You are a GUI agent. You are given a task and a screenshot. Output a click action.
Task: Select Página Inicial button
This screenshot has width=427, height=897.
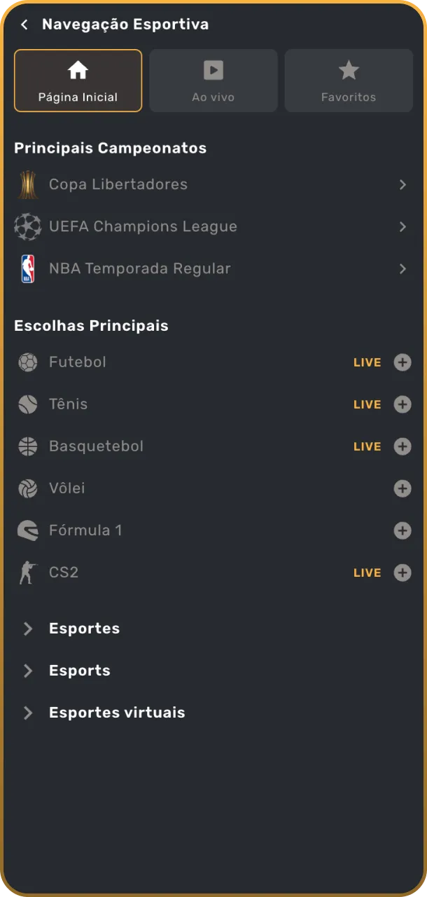pyautogui.click(x=78, y=80)
